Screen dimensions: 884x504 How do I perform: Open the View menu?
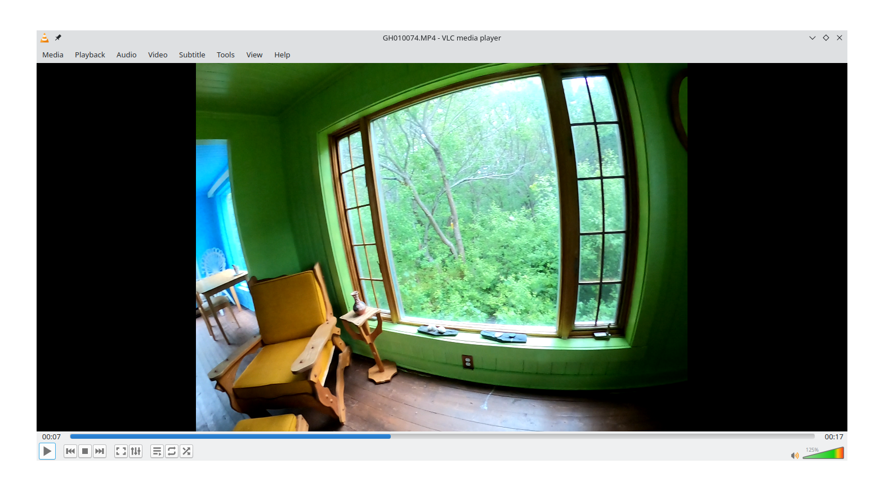(x=255, y=55)
